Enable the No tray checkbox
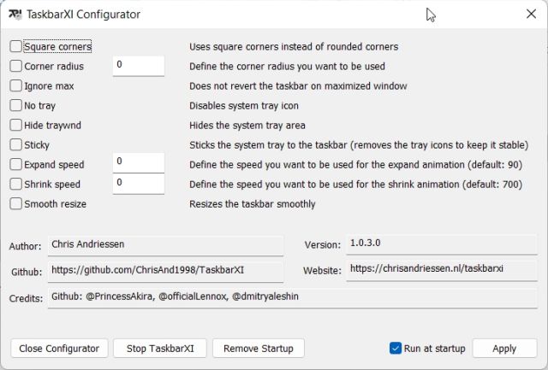 point(16,106)
